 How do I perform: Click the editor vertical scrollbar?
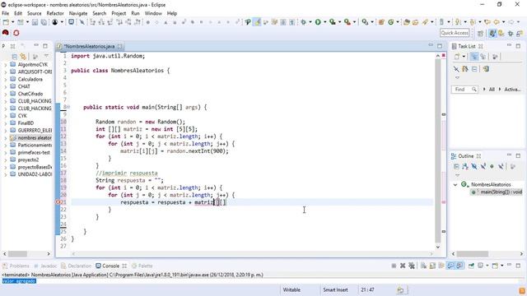pos(437,151)
